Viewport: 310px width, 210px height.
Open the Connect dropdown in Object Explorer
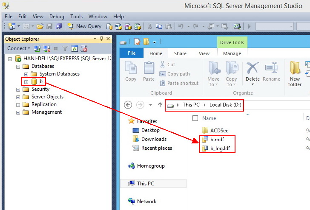coord(19,48)
